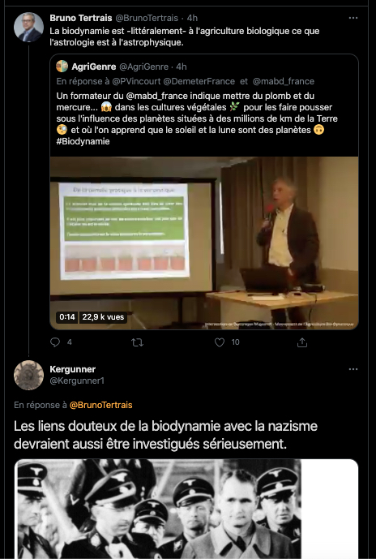Open the black-and-white photo in Kergunner's tweet
376x559 pixels.
coord(158,509)
